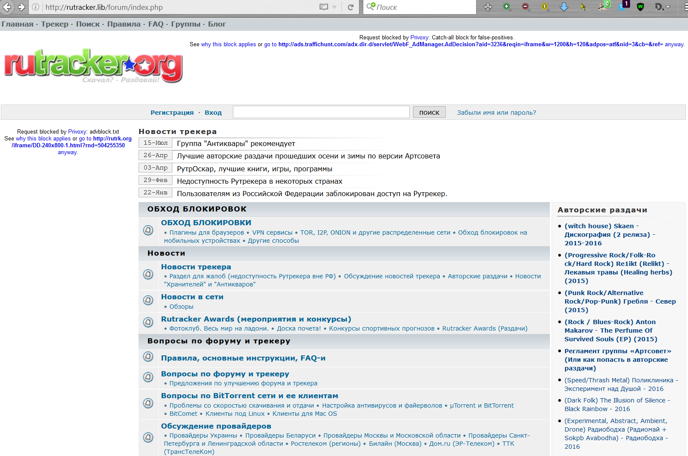The width and height of the screenshot is (688, 456).
Task: Open the green shield W extension
Action: pos(640,7)
